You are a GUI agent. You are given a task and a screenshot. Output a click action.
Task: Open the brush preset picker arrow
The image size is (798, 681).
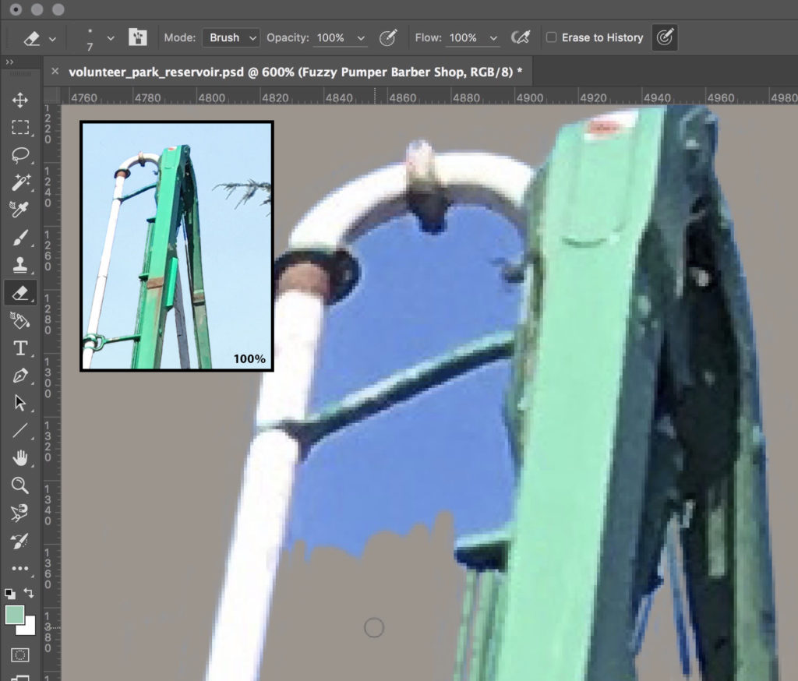pyautogui.click(x=111, y=38)
